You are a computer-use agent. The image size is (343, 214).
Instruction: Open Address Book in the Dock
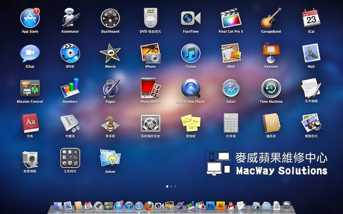[78, 205]
